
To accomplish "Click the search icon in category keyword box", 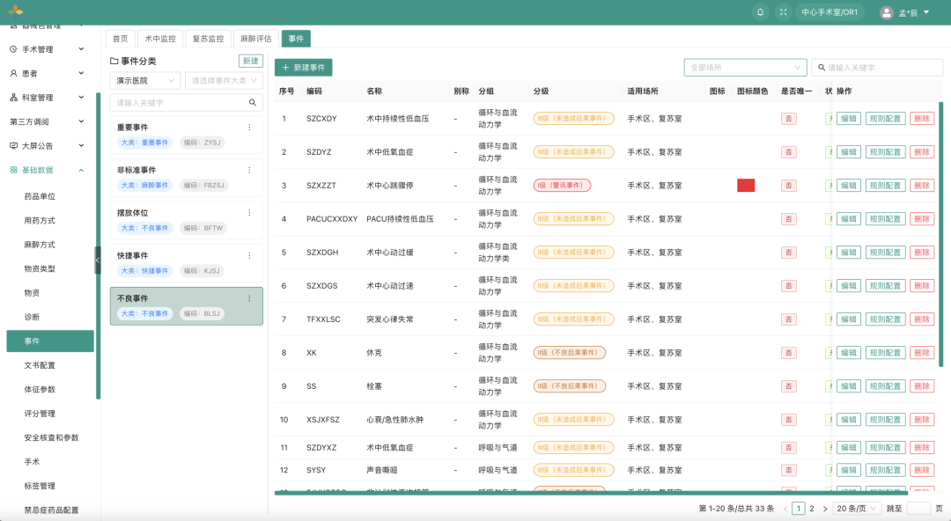I will (253, 102).
